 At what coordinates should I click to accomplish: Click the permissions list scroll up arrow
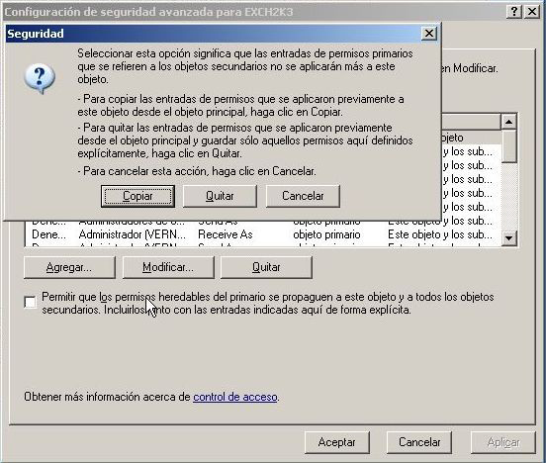coord(508,122)
